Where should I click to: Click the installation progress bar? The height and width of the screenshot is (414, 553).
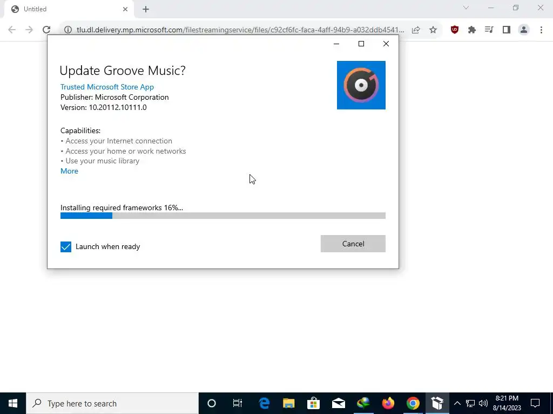click(x=223, y=216)
